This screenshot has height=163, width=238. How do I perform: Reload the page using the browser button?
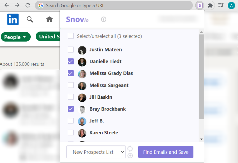pos(28,5)
